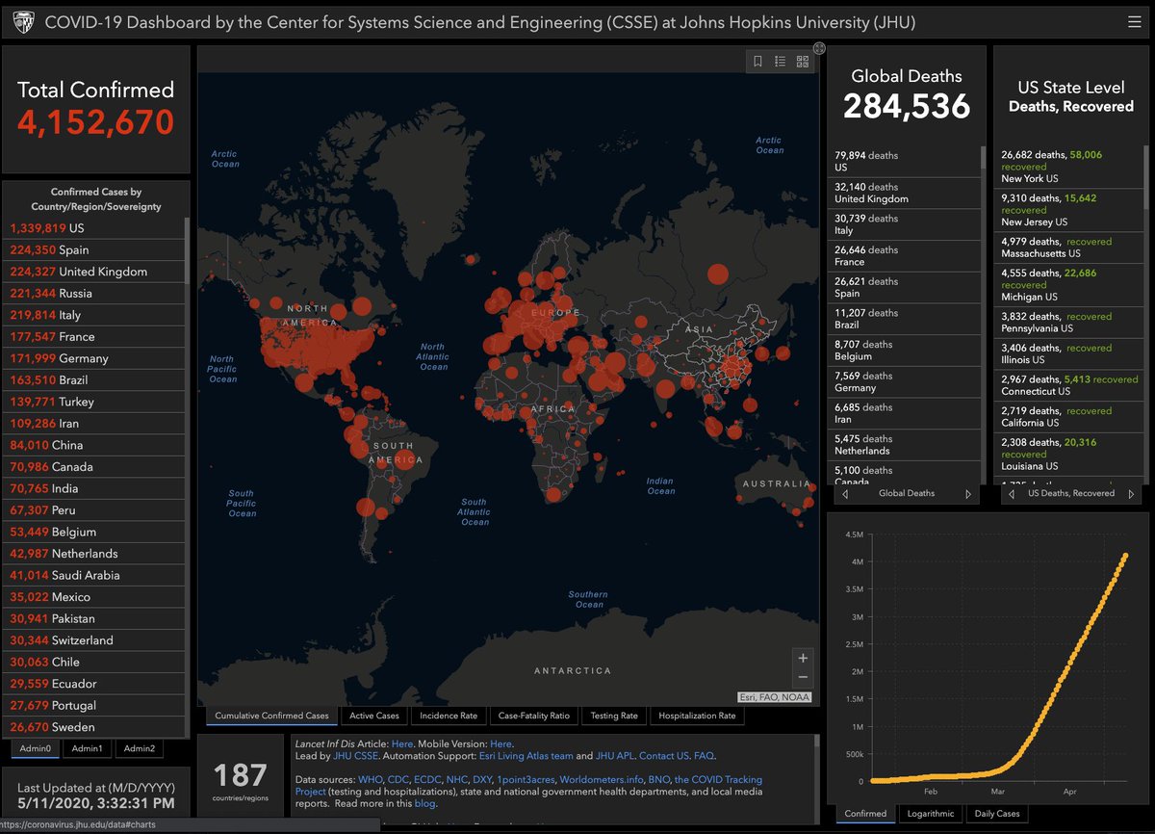
Task: Zoom in on the map
Action: coord(803,658)
